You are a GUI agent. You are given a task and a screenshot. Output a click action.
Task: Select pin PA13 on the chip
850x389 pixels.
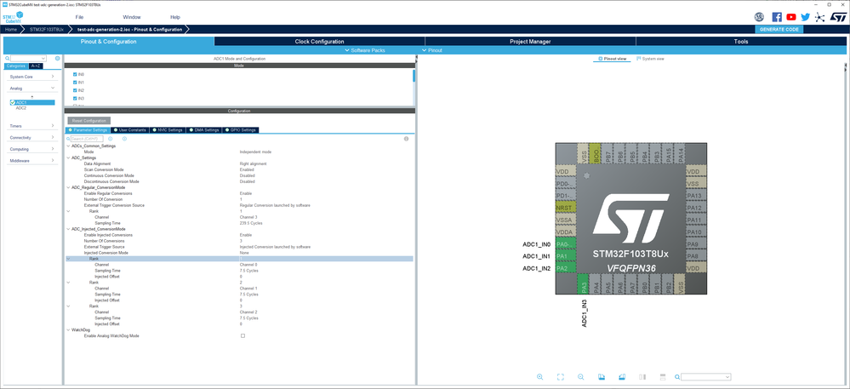point(696,196)
